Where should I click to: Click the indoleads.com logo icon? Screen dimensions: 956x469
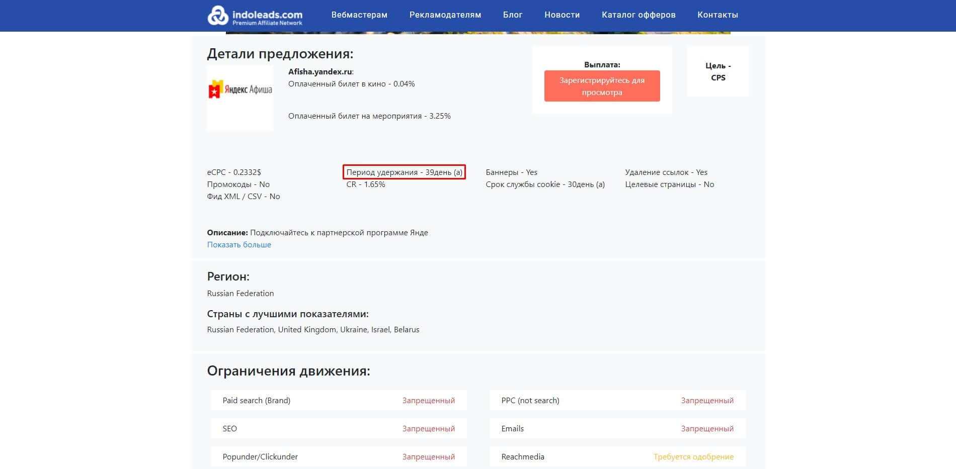pos(218,15)
